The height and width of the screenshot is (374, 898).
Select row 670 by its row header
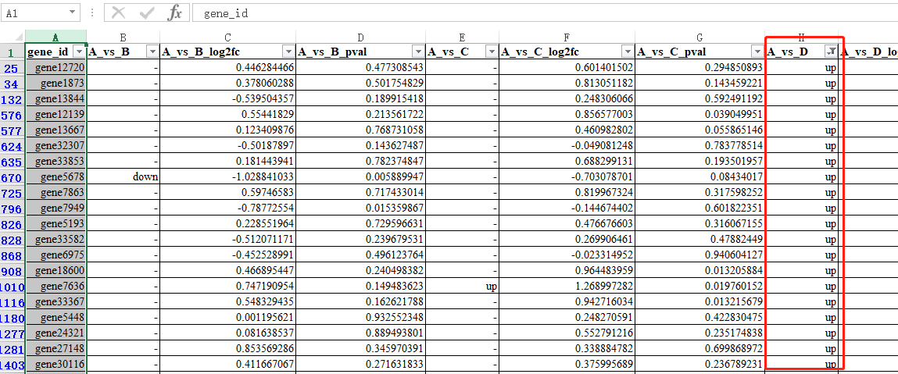click(x=12, y=177)
